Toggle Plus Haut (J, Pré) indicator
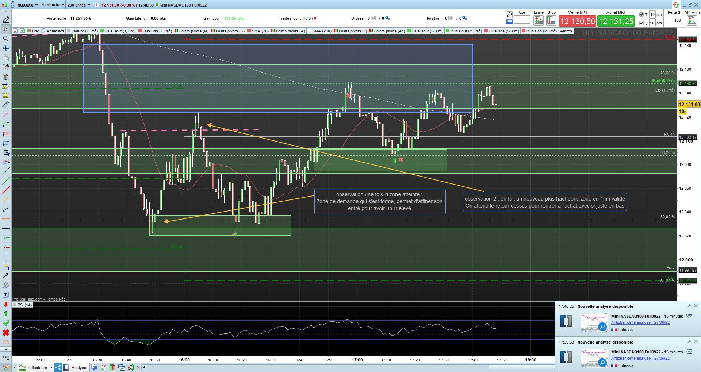Image resolution: width=701 pixels, height=372 pixels. (x=118, y=31)
